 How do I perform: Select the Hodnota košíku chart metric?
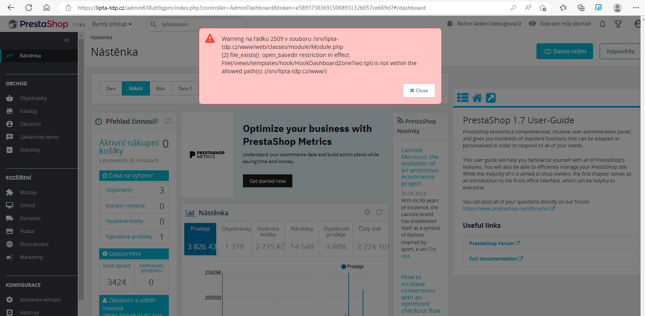[268, 239]
